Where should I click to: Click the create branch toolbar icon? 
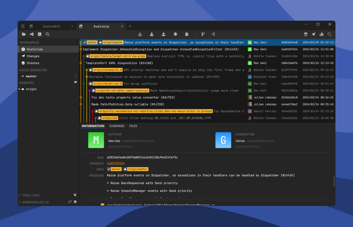pyautogui.click(x=203, y=34)
